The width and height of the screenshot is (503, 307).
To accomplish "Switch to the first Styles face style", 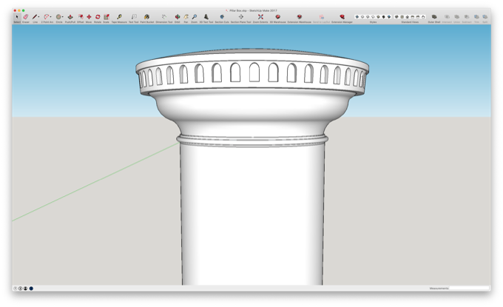I will (x=357, y=17).
